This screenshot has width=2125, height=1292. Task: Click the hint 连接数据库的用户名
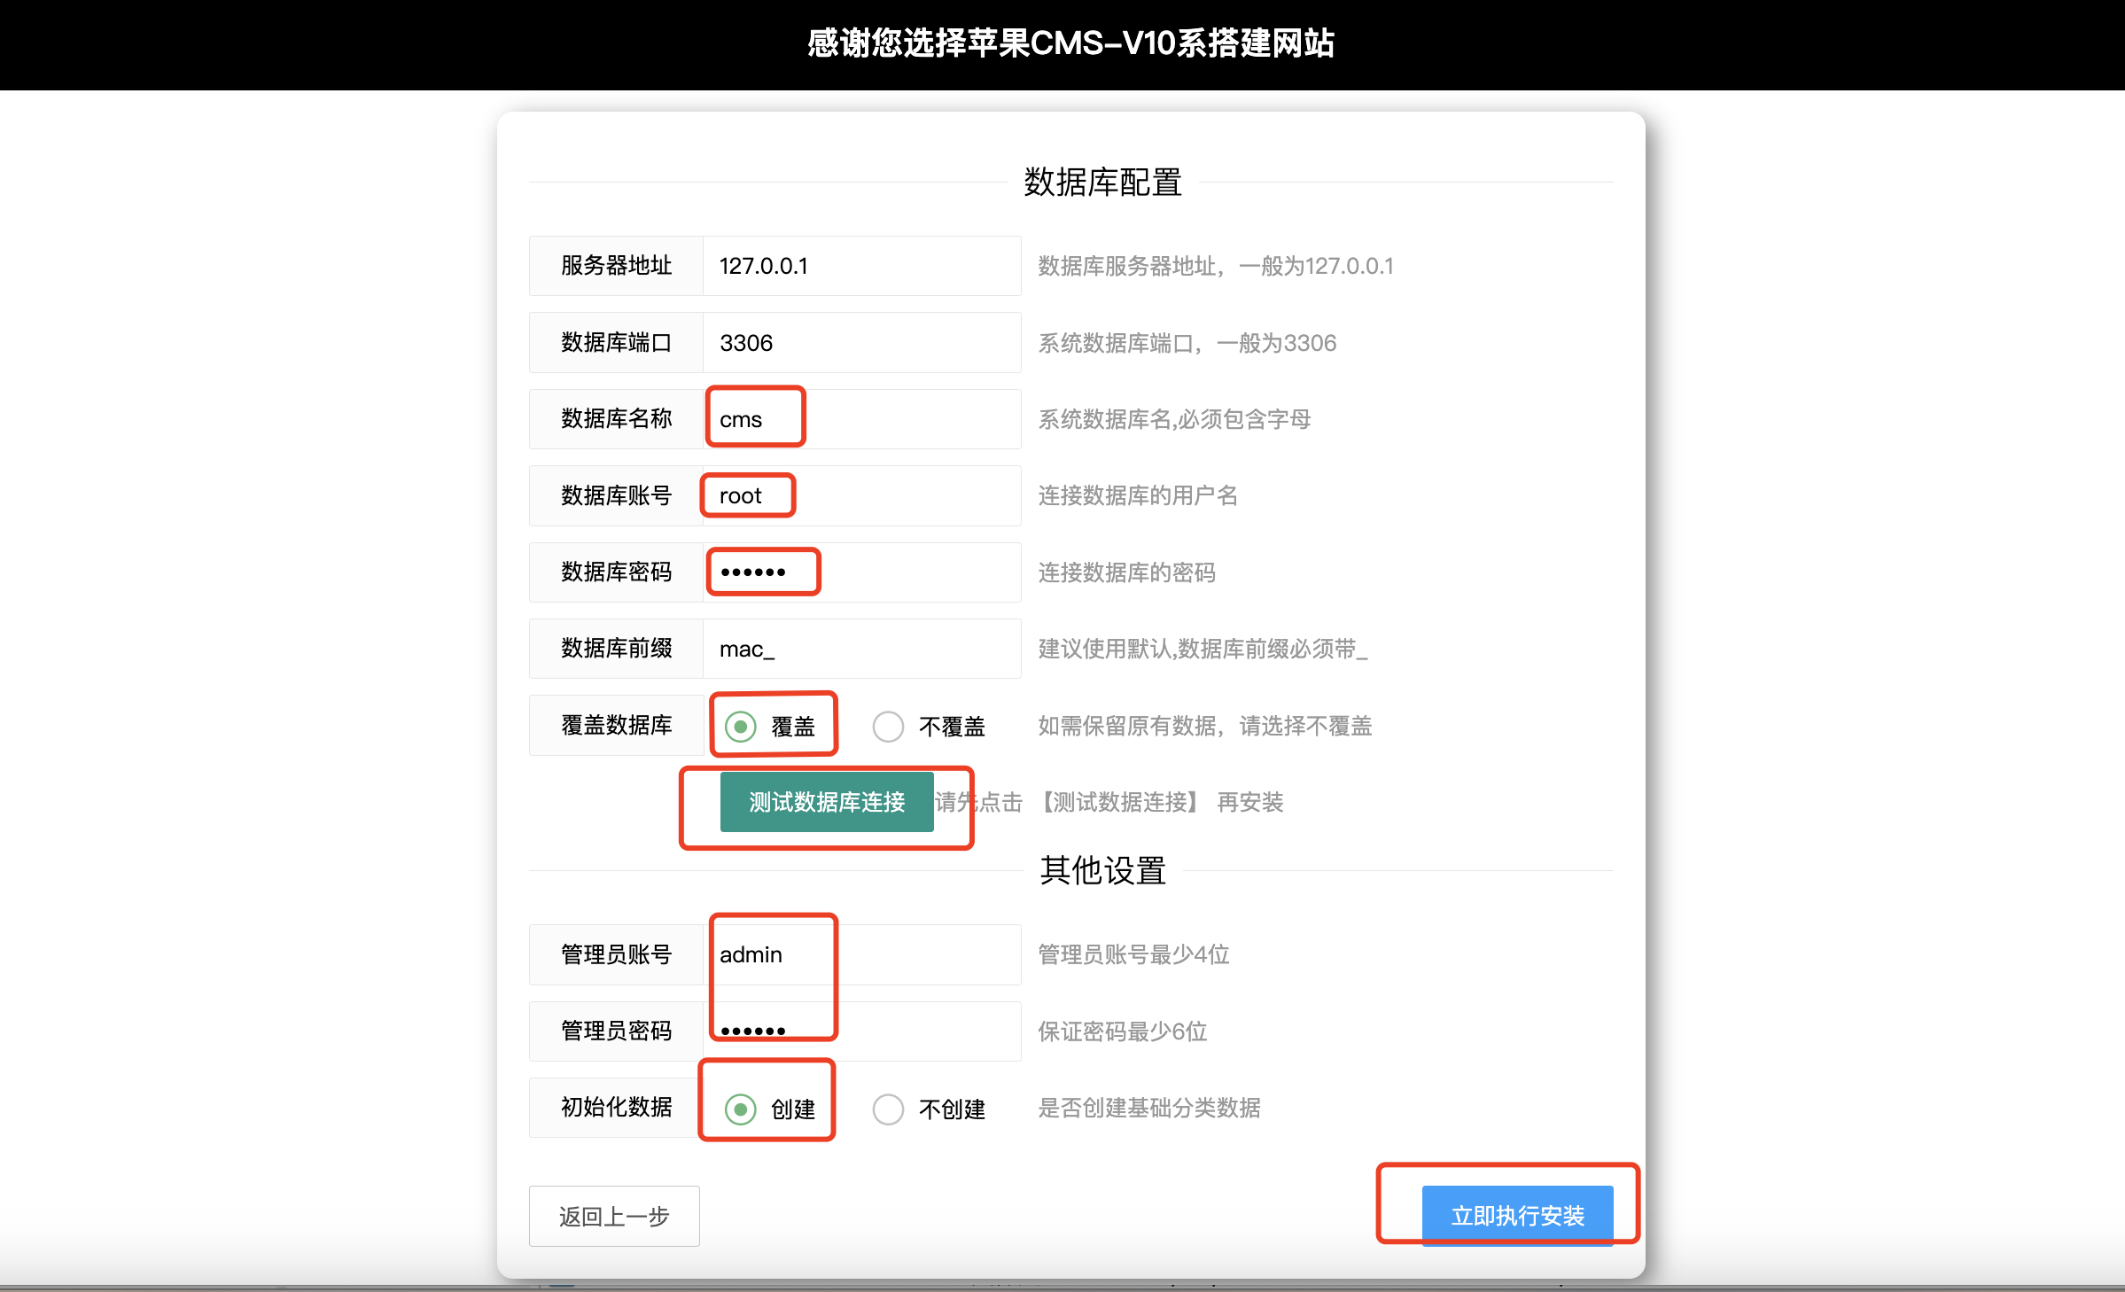(1138, 495)
